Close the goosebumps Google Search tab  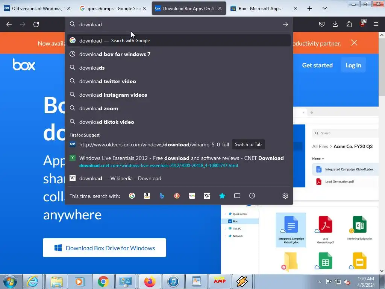tap(144, 9)
